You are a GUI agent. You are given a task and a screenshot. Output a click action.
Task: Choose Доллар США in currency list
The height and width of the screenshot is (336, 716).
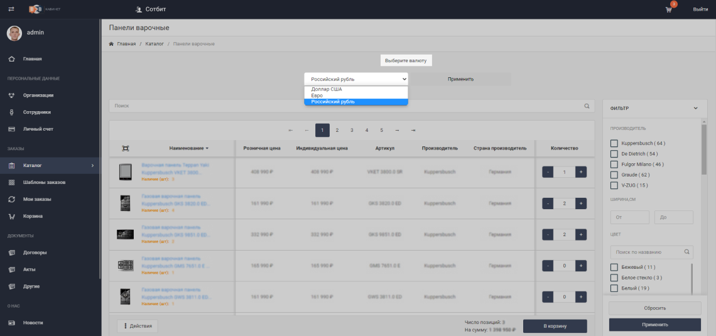tap(356, 89)
